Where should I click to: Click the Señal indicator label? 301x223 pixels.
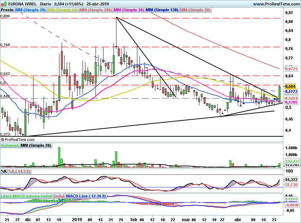(59, 196)
